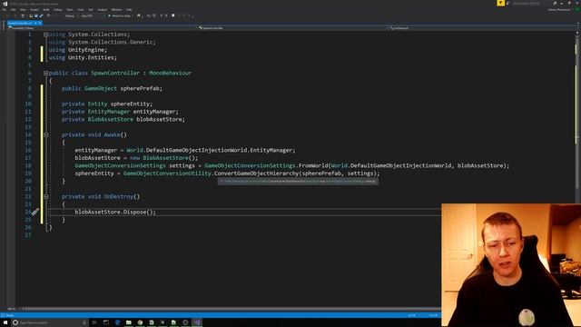The width and height of the screenshot is (581, 327).
Task: Open the Debug configuration dropdown
Action: point(71,16)
